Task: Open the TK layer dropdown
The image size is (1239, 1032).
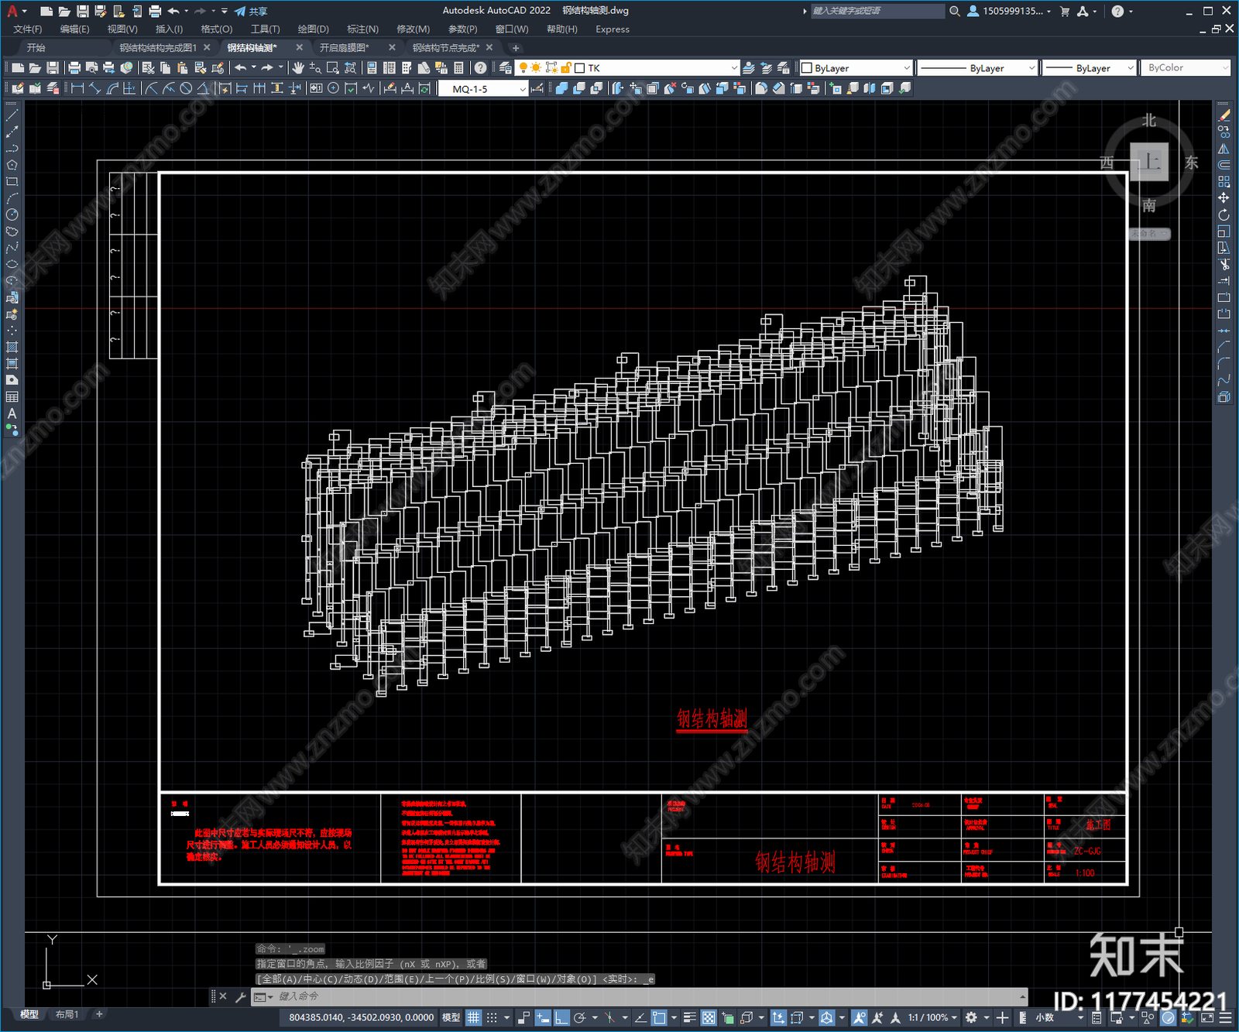Action: 734,68
